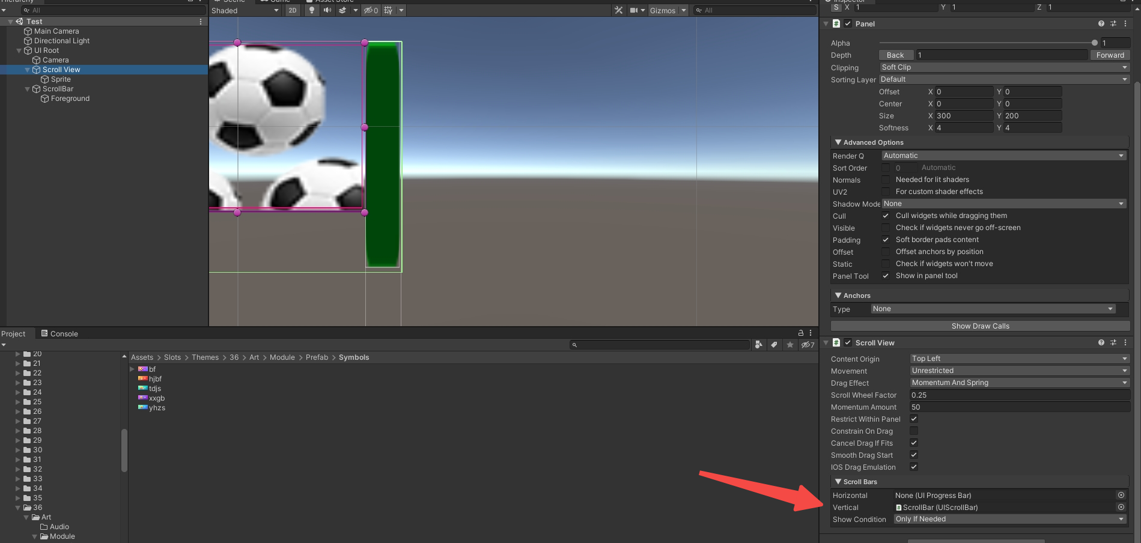Select Main Camera in Hierarchy
The image size is (1141, 543).
click(x=56, y=31)
